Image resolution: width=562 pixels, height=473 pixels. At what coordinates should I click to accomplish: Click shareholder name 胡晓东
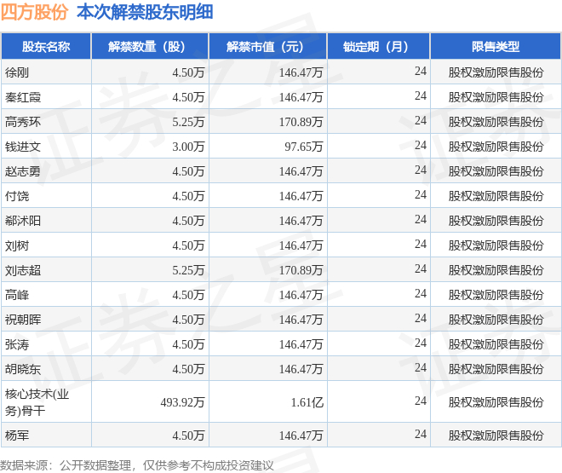23,369
